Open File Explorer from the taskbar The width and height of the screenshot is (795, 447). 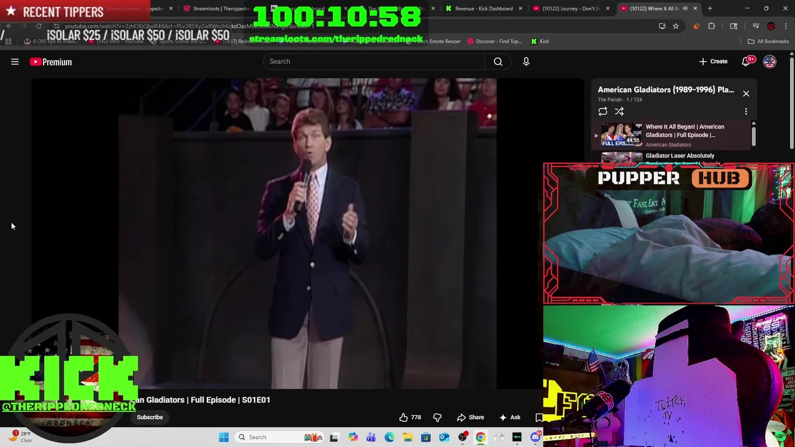pyautogui.click(x=407, y=437)
